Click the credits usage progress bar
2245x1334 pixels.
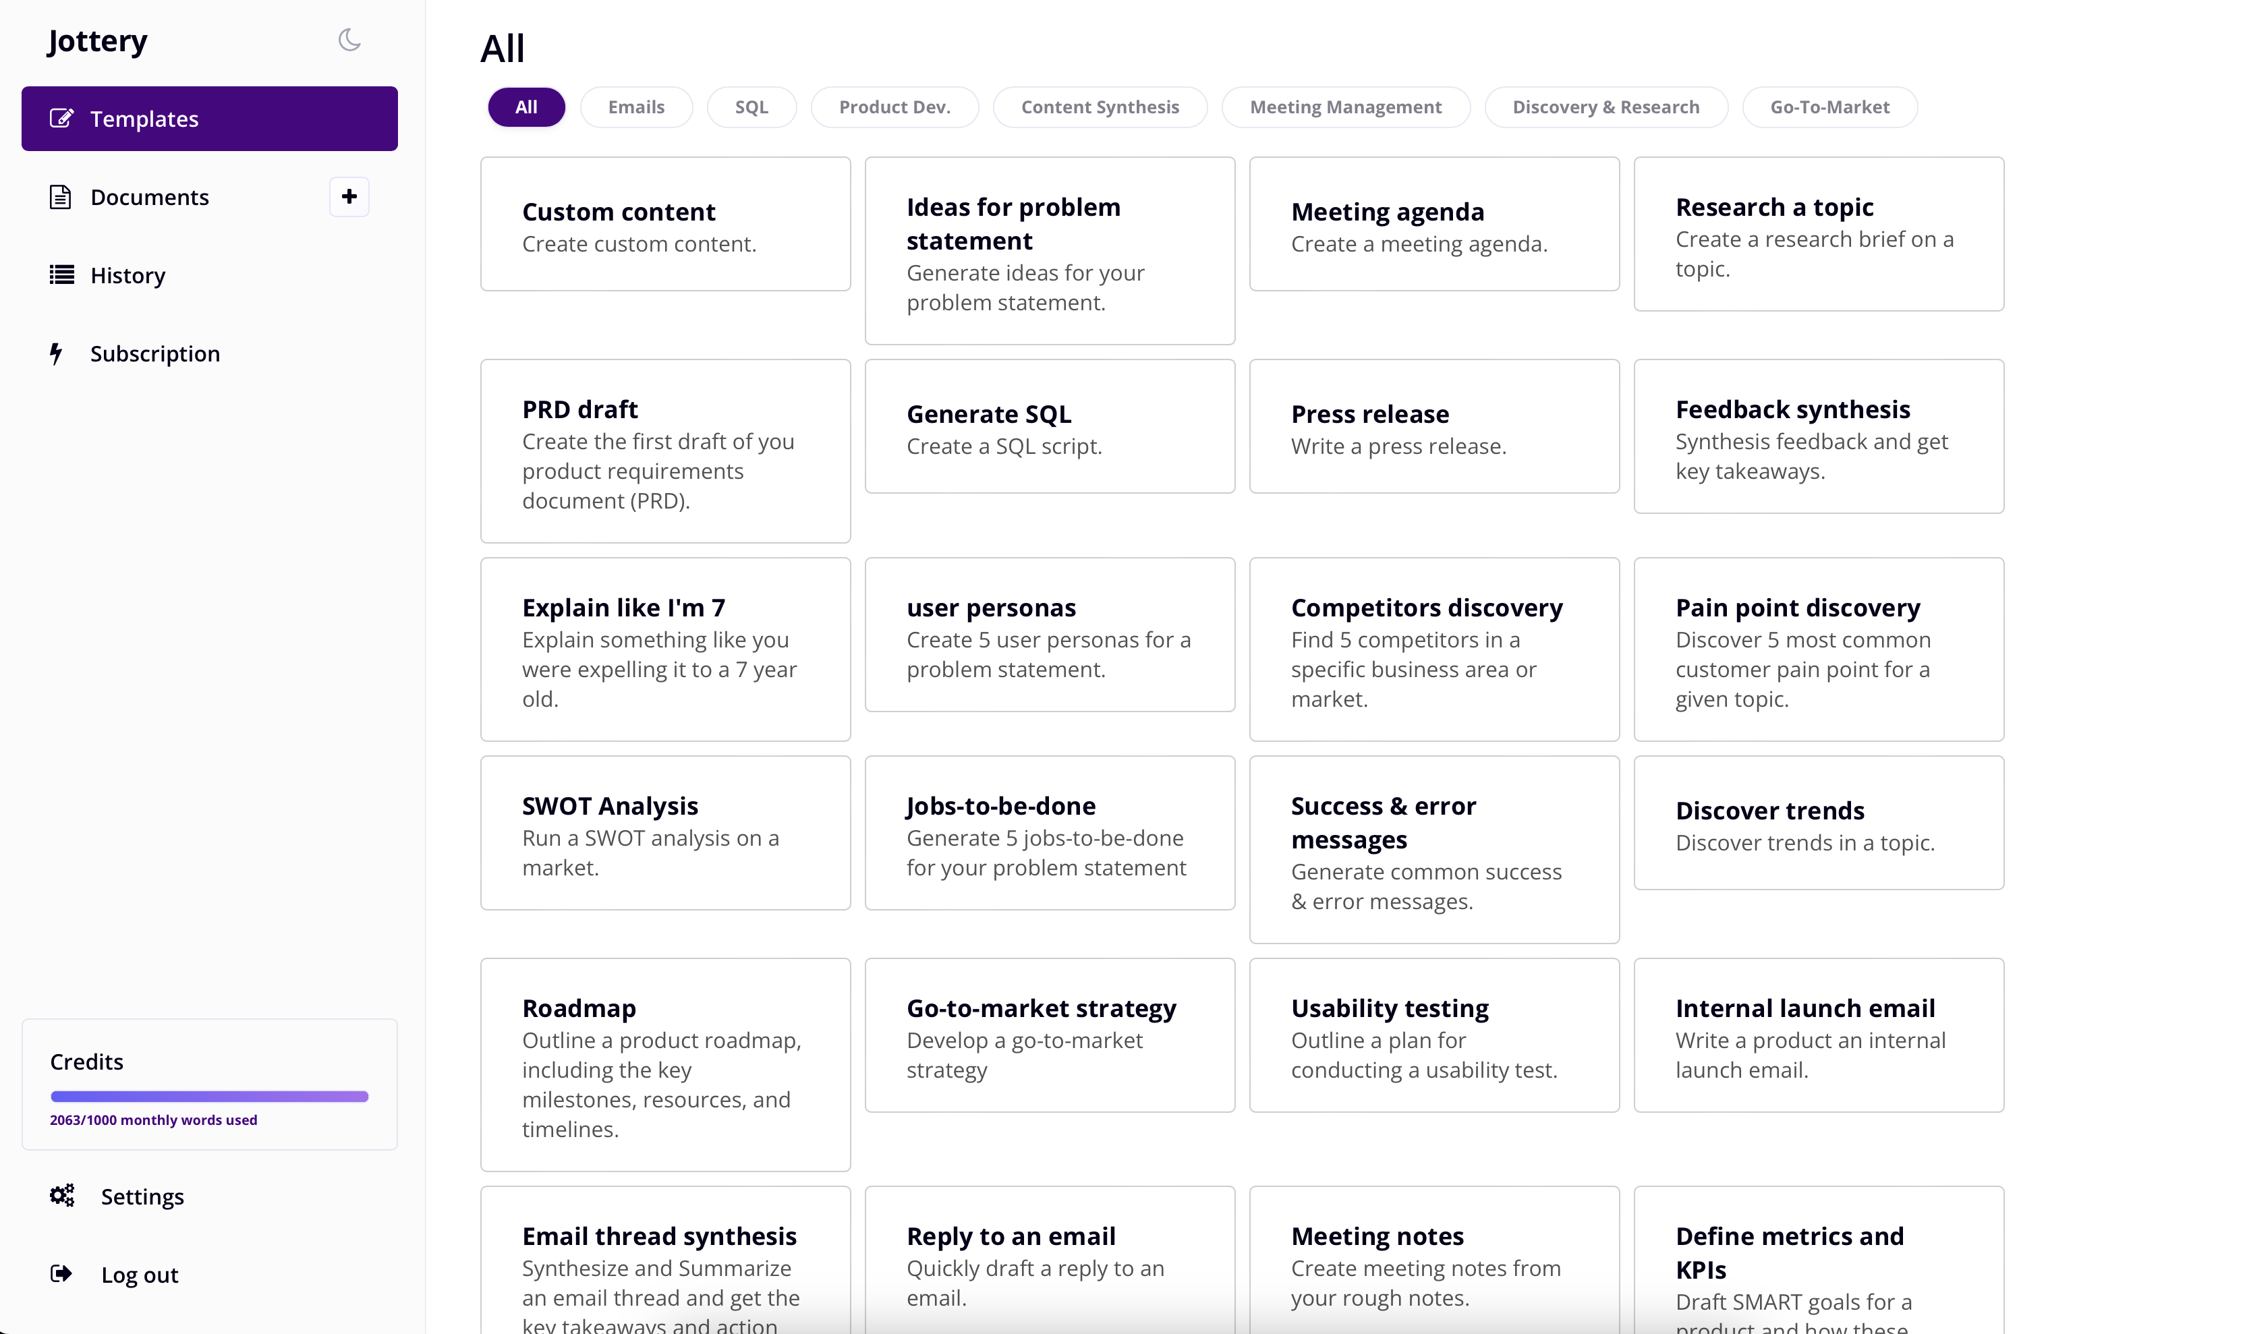click(x=210, y=1096)
